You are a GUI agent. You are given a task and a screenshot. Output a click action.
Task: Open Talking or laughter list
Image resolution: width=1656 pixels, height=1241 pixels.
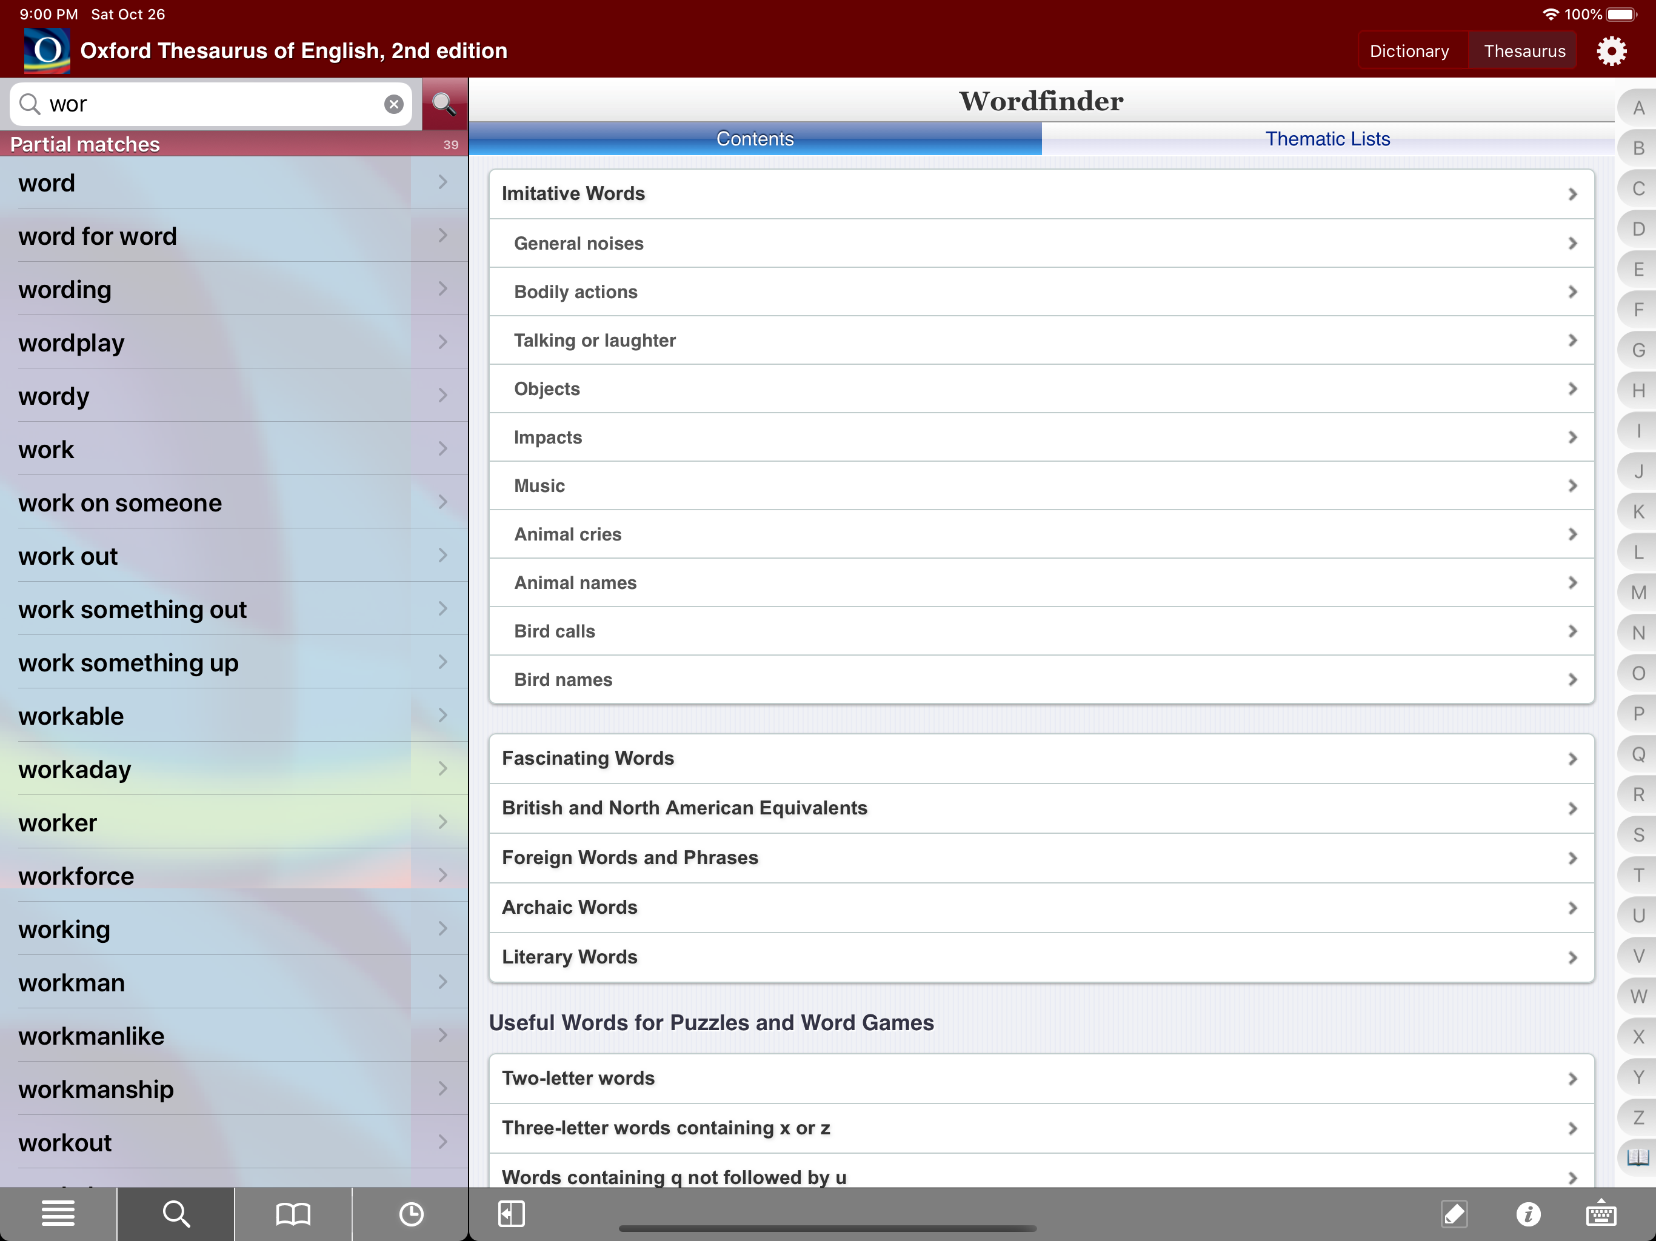click(x=1041, y=341)
